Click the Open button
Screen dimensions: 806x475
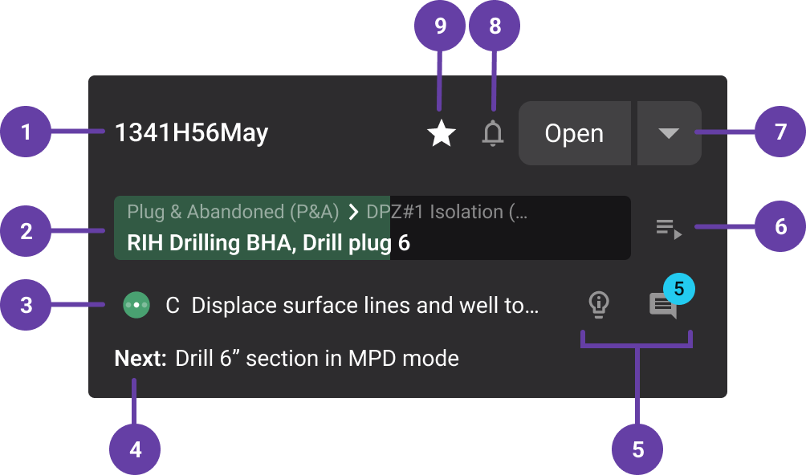(574, 133)
